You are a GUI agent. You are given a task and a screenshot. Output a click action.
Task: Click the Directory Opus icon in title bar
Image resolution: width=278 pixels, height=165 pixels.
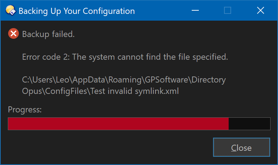[10, 11]
